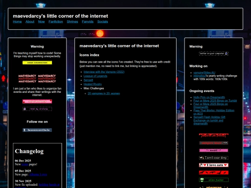Click the pink murph badge
This screenshot has width=251, height=188.
pos(213,150)
